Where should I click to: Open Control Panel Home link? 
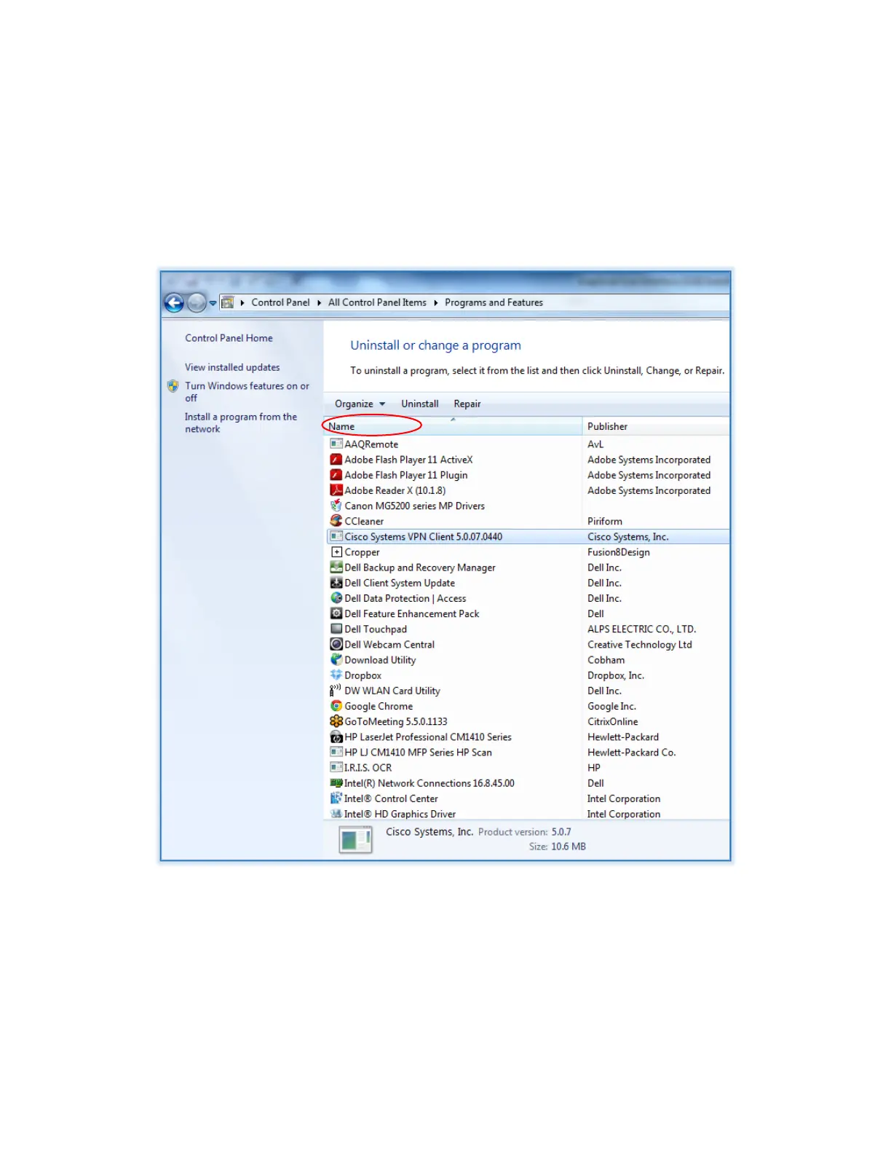[x=229, y=338]
